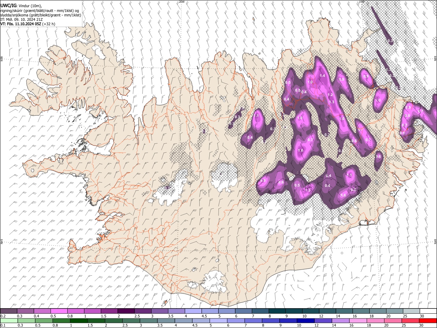Click the snow legend swatch starting at 0.5

coord(59,311)
